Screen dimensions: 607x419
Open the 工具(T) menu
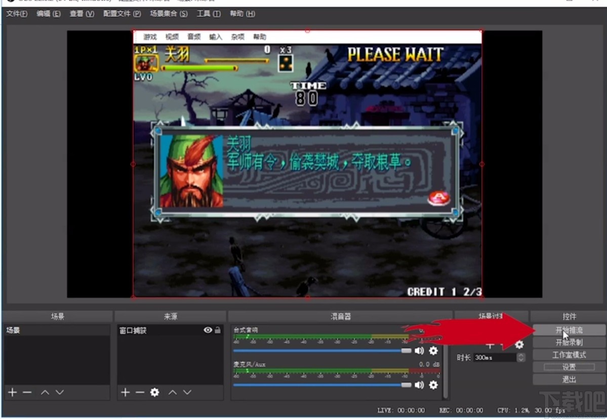(x=209, y=14)
